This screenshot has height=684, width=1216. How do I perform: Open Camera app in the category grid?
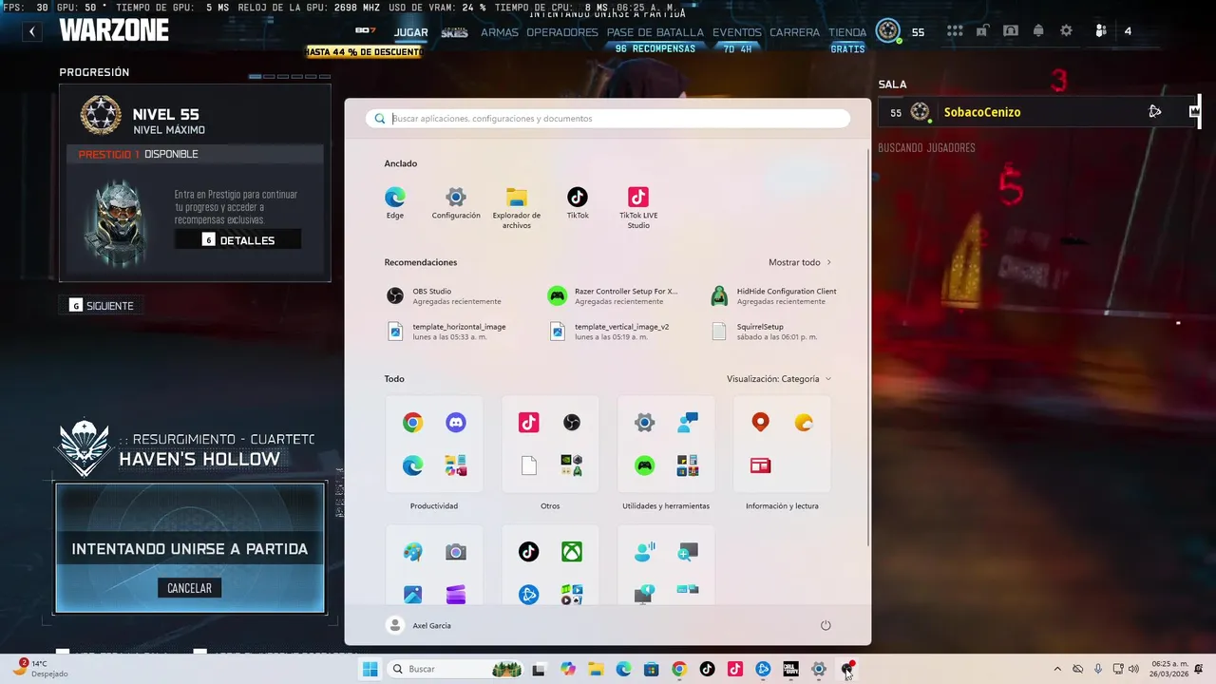click(x=456, y=552)
